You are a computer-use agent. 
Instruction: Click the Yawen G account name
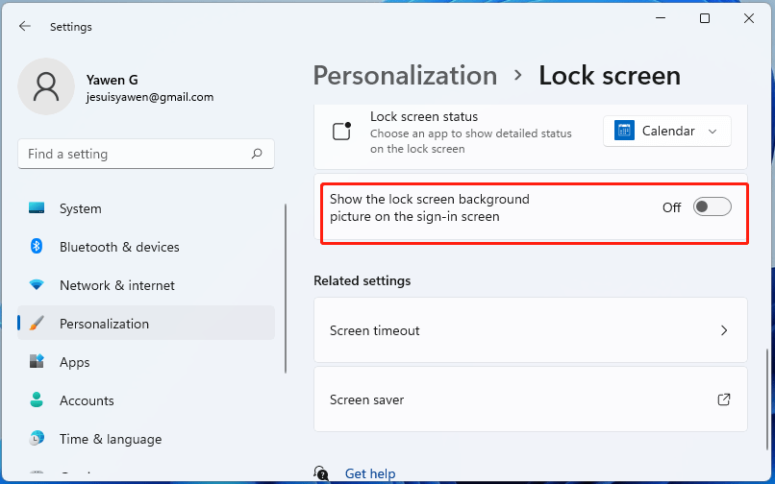(x=112, y=80)
